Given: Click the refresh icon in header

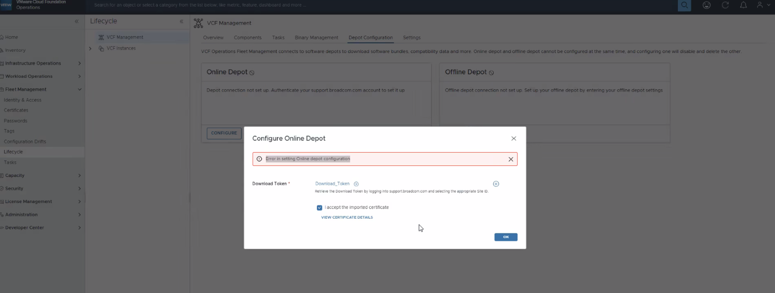Looking at the screenshot, I should tap(725, 5).
